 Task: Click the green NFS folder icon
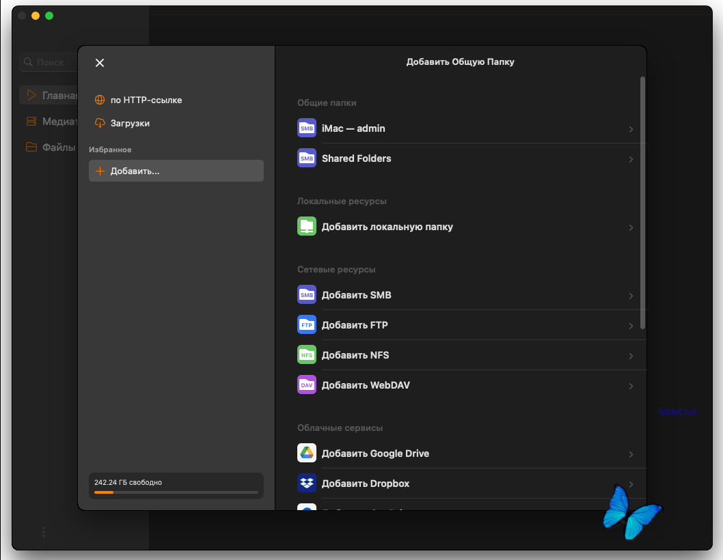(x=307, y=355)
